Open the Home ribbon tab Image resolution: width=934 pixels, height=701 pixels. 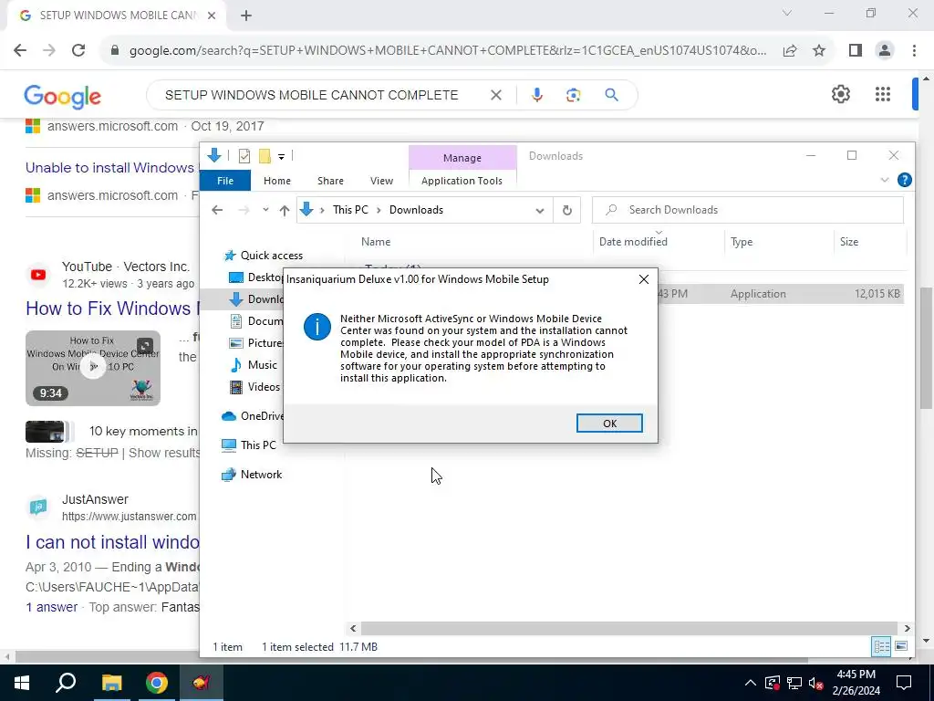tap(277, 181)
